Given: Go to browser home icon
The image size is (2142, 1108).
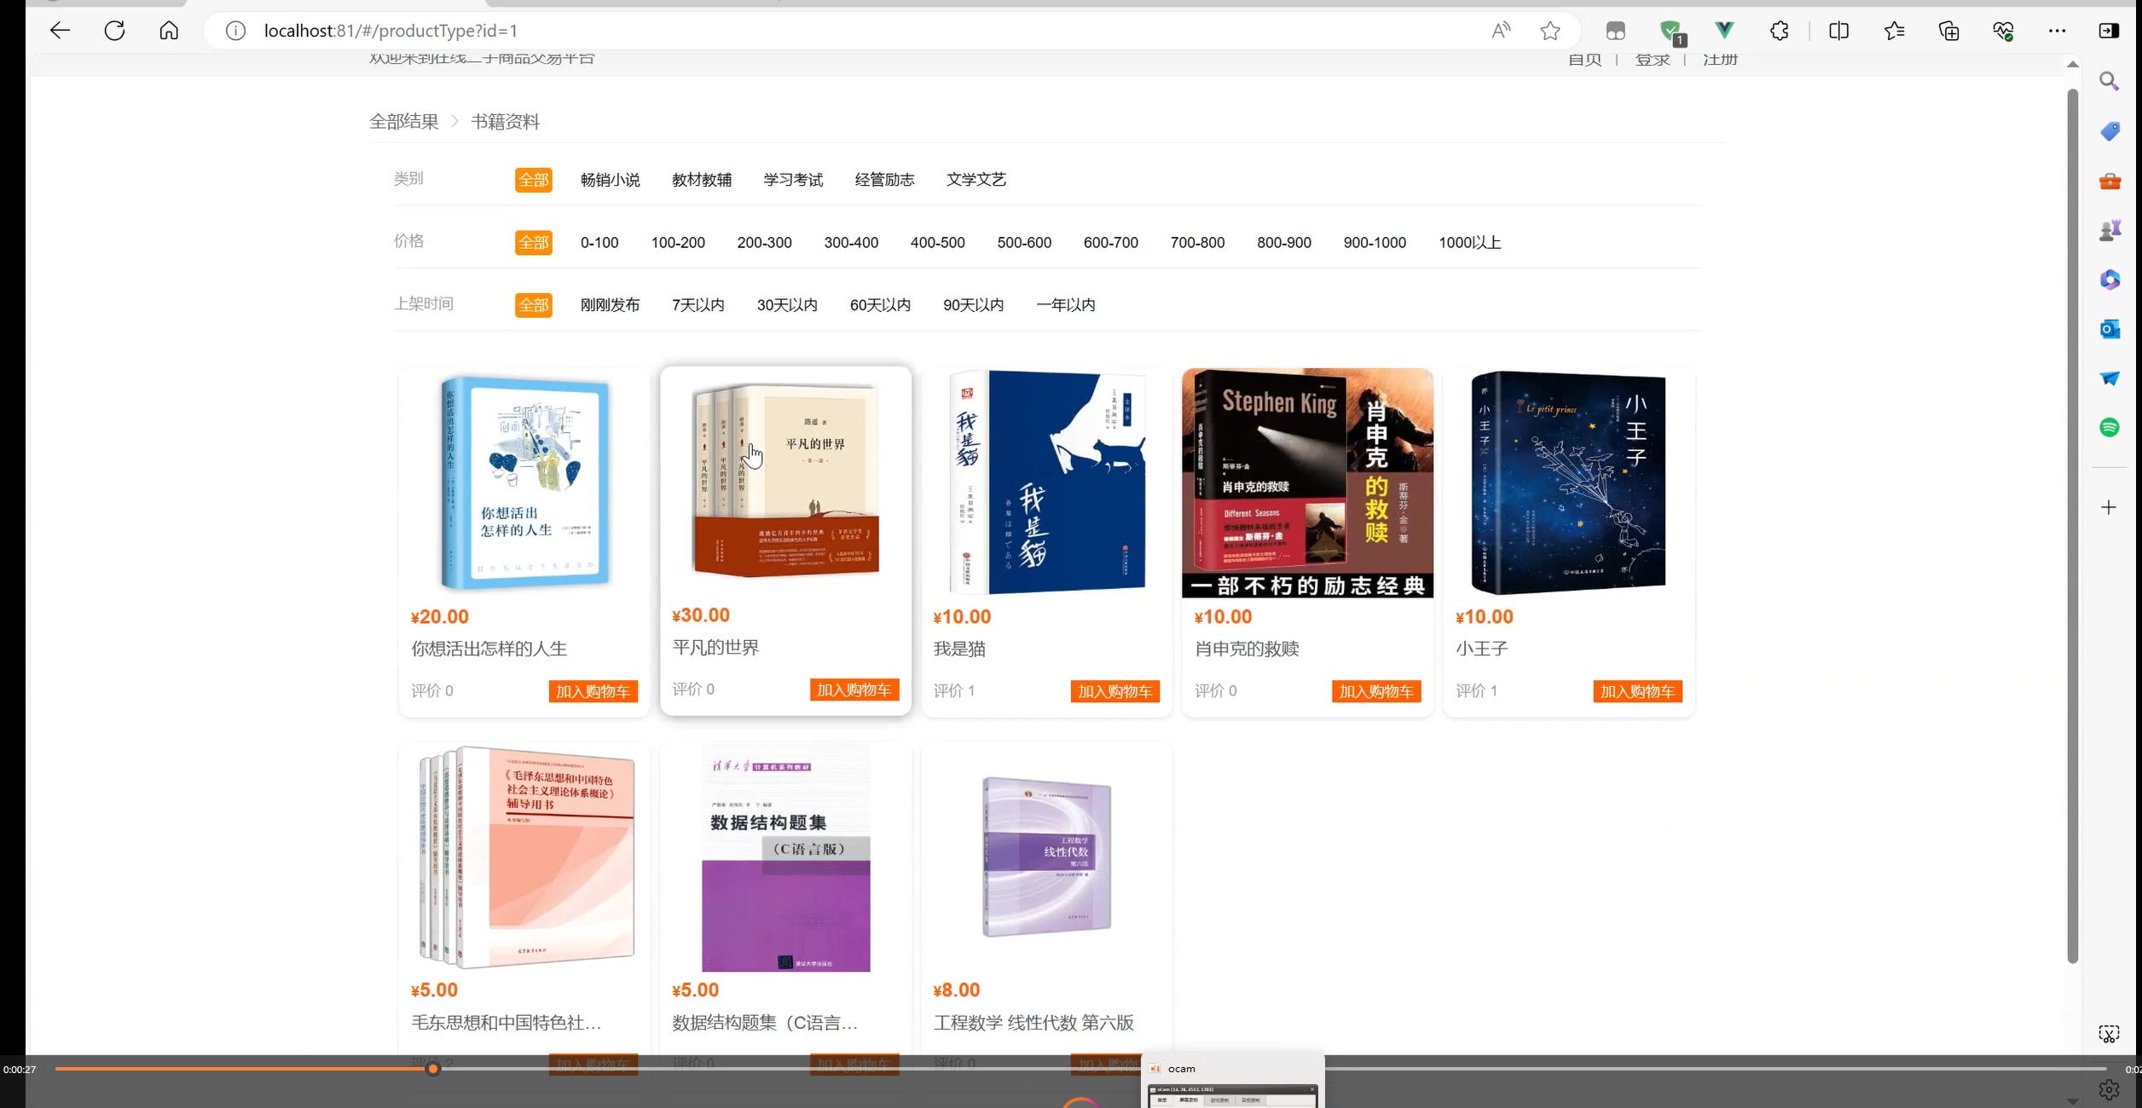Looking at the screenshot, I should tap(169, 31).
